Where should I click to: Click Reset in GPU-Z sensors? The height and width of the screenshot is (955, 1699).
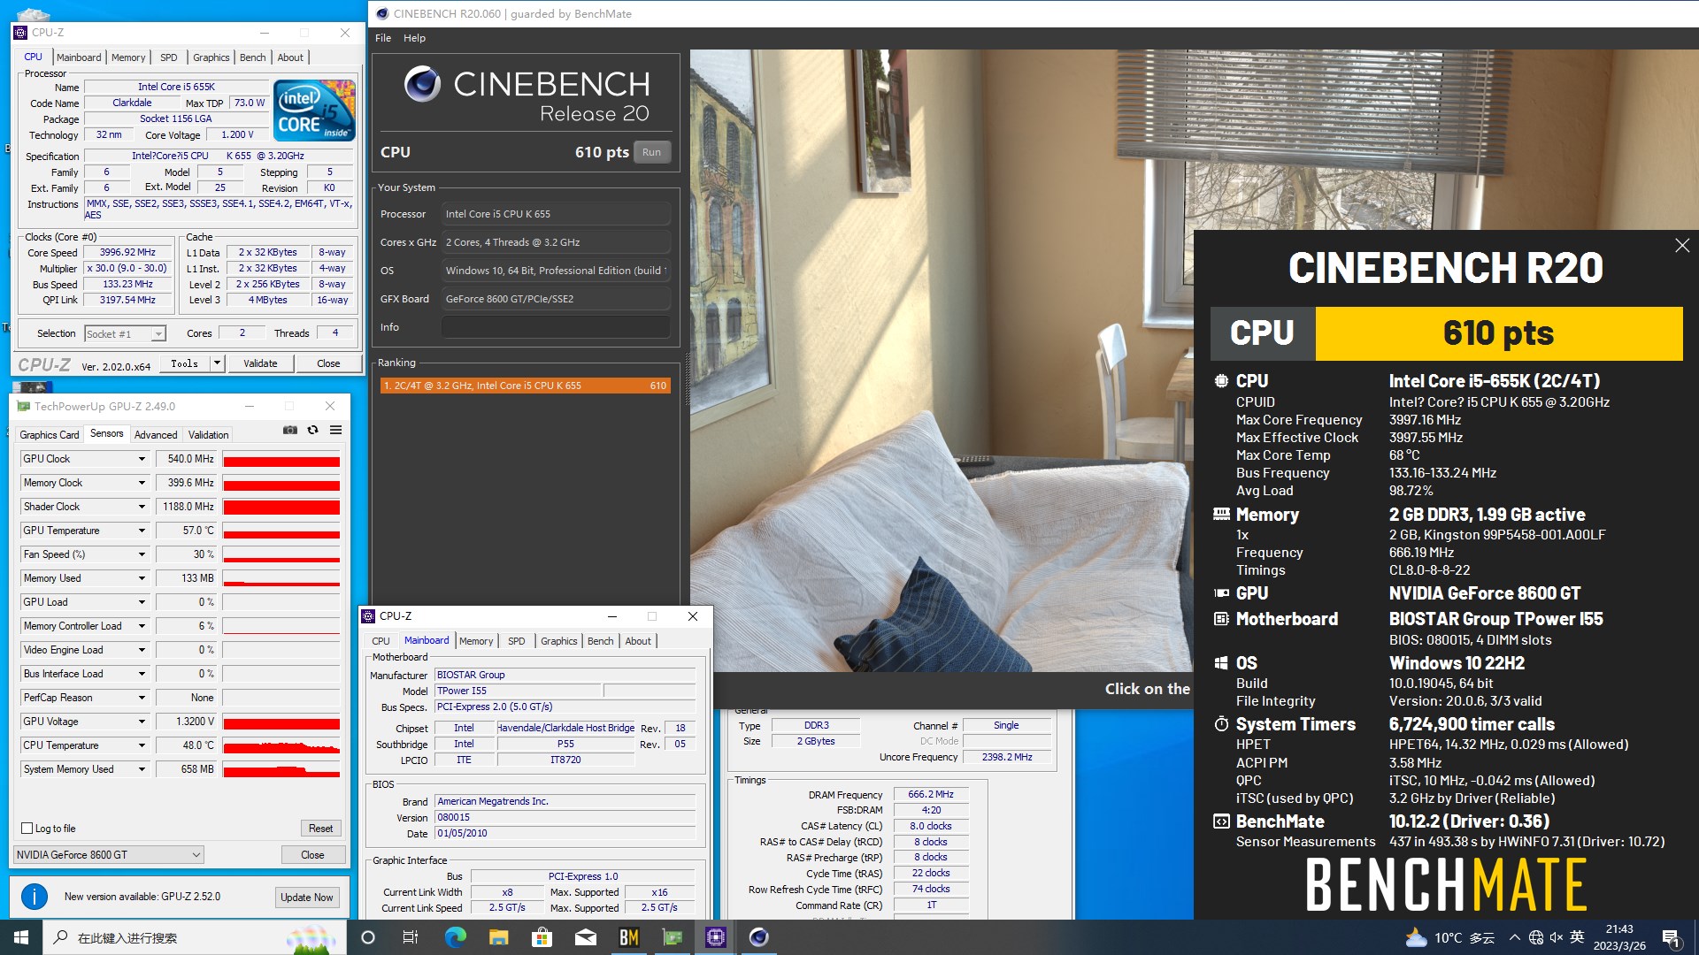[x=320, y=829]
